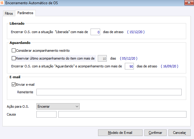
Task: Click the Causa description field
Action: (x=122, y=114)
